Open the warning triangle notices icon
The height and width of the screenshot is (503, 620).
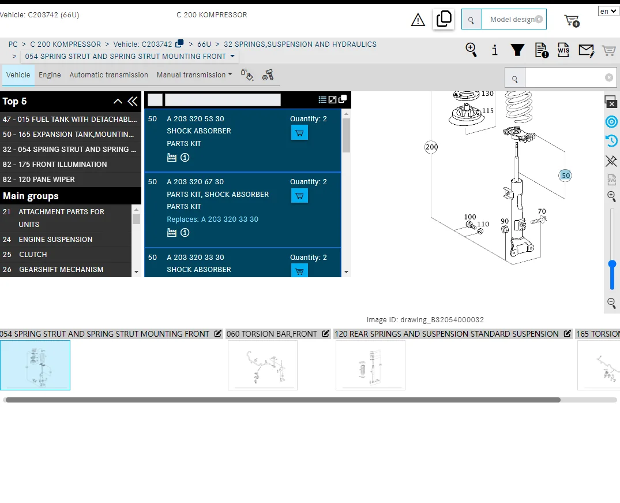418,20
